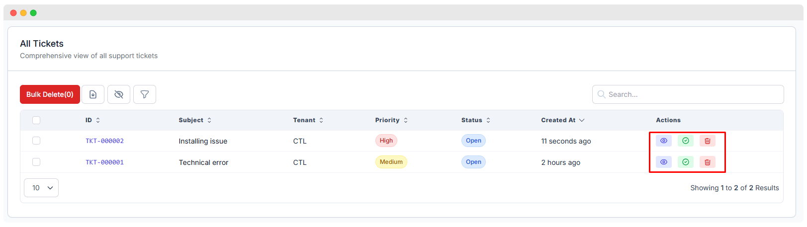Open the rows-per-page dropdown showing 10

(x=41, y=188)
